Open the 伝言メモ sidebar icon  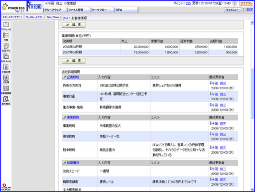tap(6, 47)
